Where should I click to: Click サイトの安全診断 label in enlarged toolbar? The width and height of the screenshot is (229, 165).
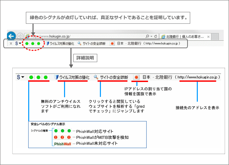(114, 77)
